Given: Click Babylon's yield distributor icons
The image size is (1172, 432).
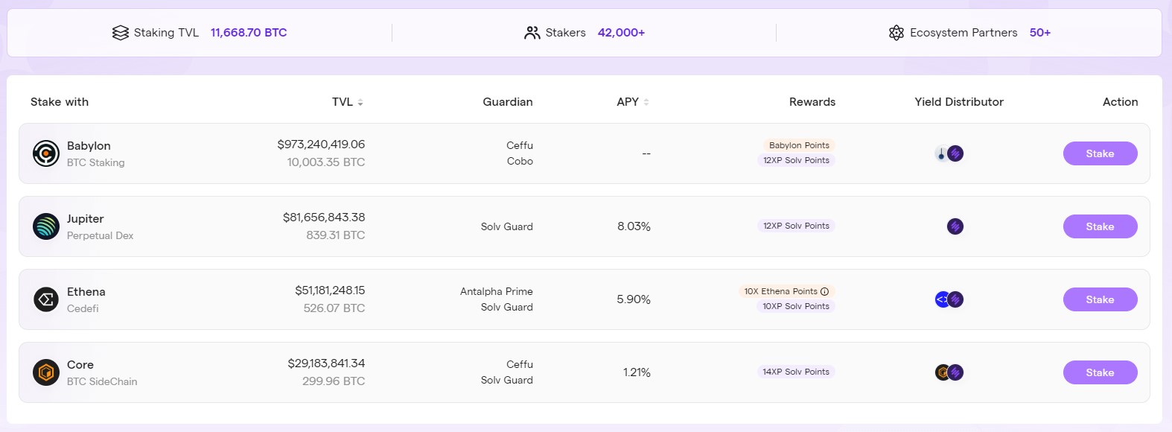Looking at the screenshot, I should [x=949, y=153].
